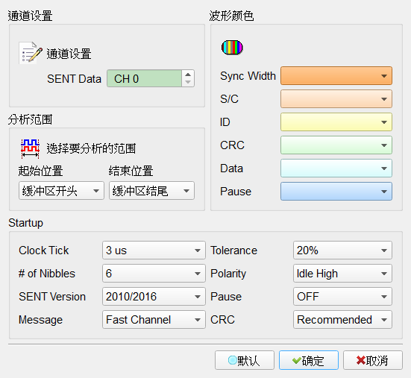Click the 选择要分析的范围 text
The width and height of the screenshot is (411, 378).
pyautogui.click(x=91, y=148)
